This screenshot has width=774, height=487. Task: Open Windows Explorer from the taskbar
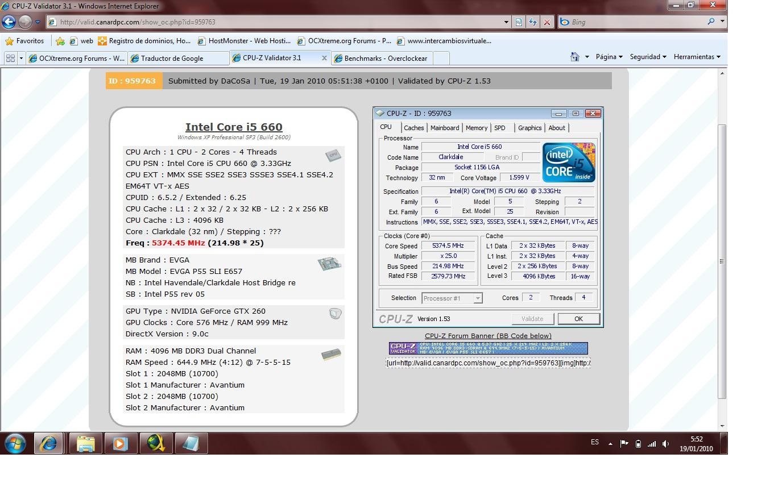click(85, 443)
